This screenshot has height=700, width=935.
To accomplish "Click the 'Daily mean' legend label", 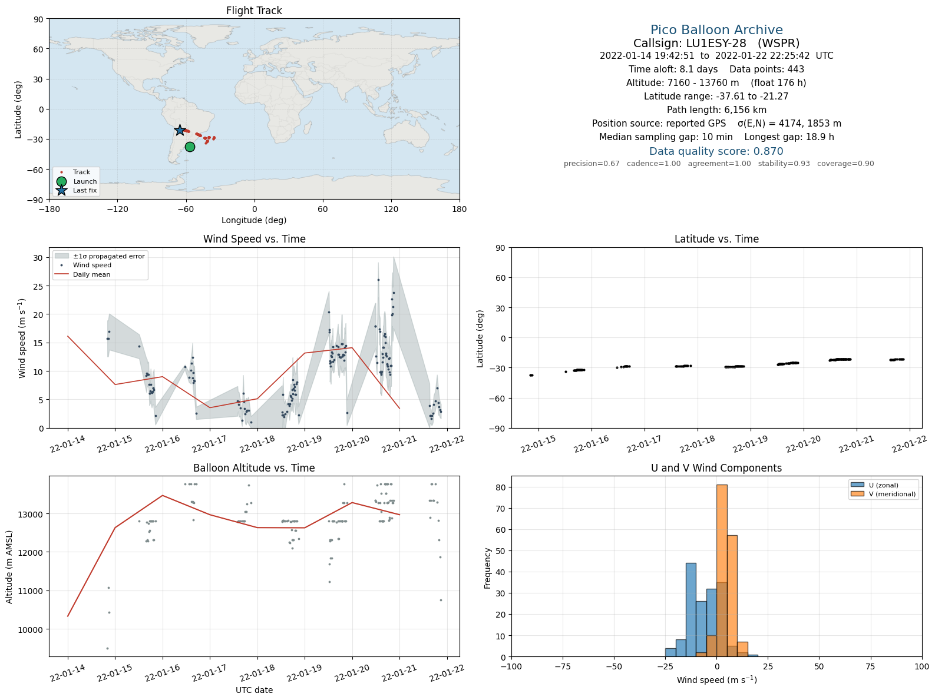I will click(91, 274).
